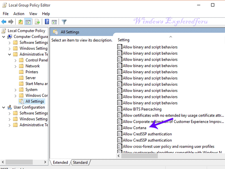Select Allow cross-forest user policy and roaming profiles

pos(168,146)
